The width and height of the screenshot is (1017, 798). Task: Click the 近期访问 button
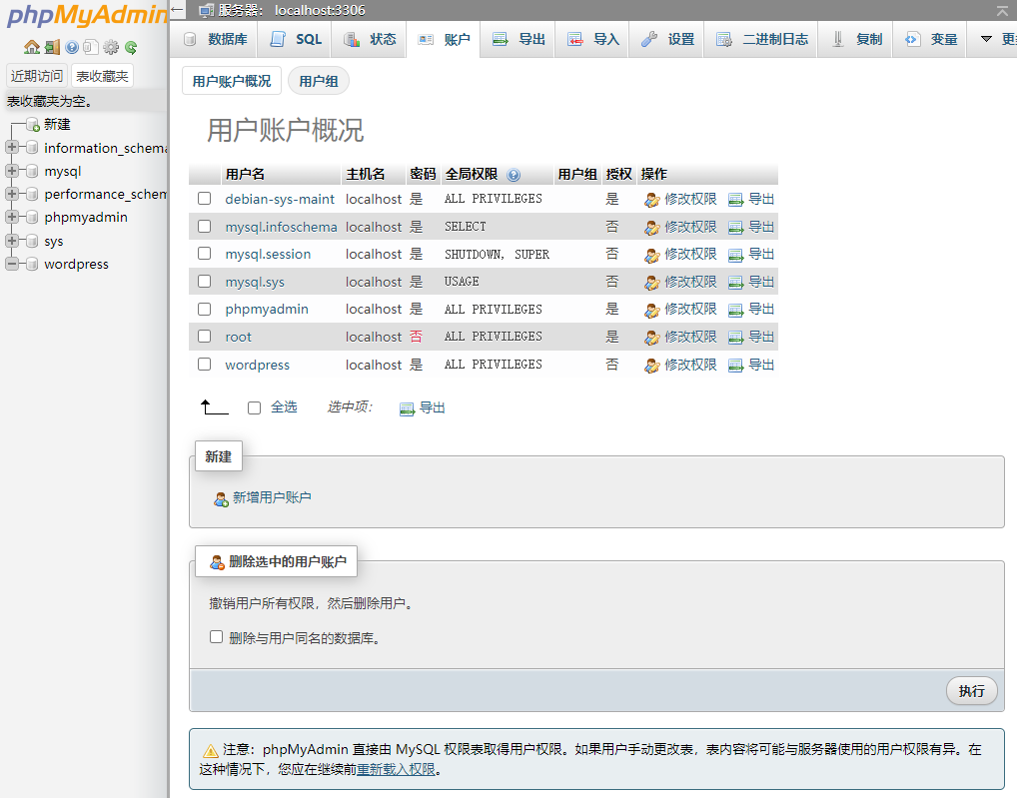coord(37,76)
